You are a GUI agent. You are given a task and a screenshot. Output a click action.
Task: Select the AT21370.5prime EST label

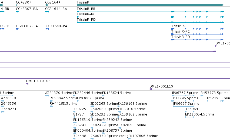pyautogui.click(x=59, y=93)
